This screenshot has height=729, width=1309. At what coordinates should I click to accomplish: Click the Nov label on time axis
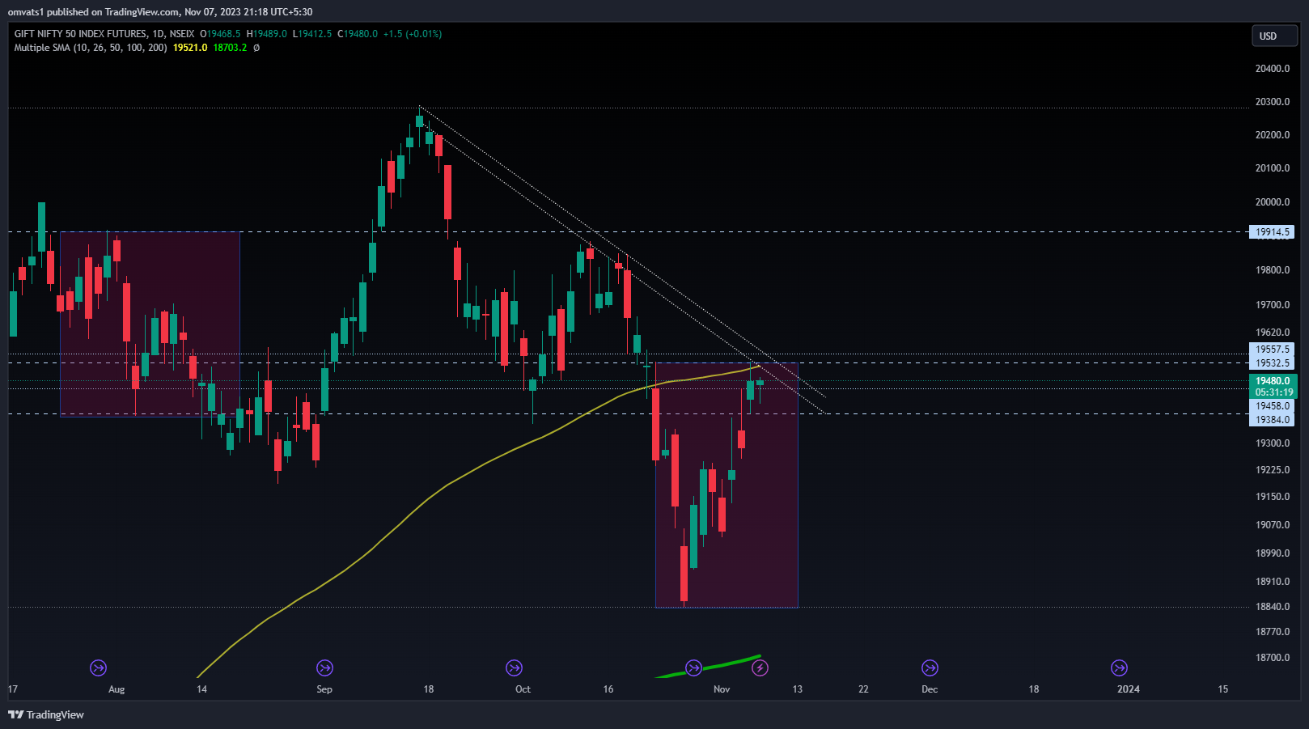click(722, 689)
